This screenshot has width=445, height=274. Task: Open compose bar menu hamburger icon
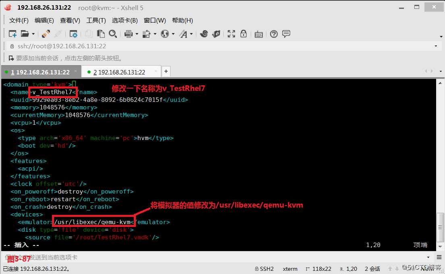(439, 257)
